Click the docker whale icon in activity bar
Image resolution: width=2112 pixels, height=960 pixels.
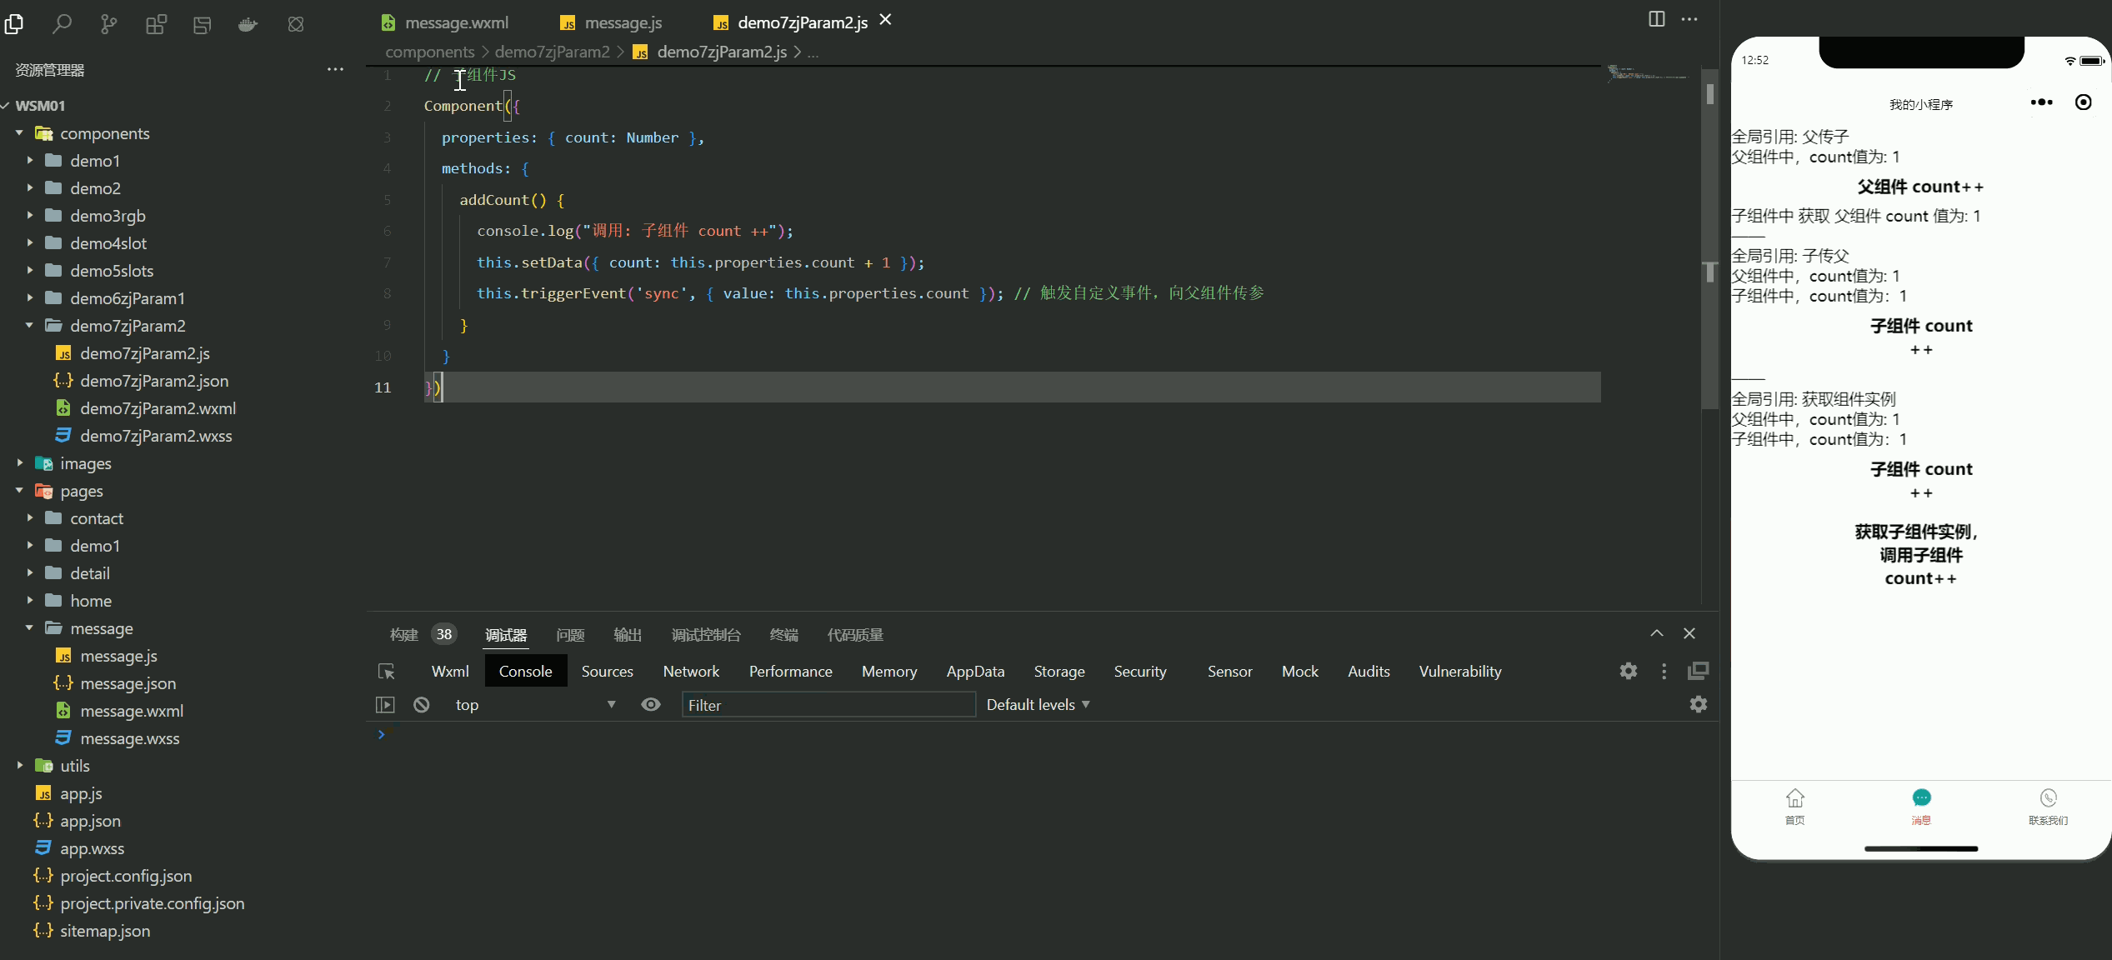(x=248, y=24)
